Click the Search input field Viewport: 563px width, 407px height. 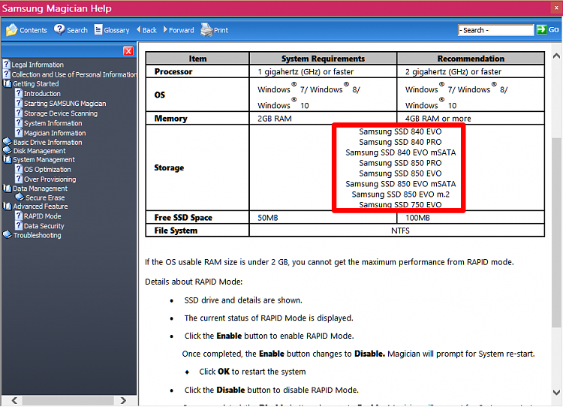tap(495, 30)
